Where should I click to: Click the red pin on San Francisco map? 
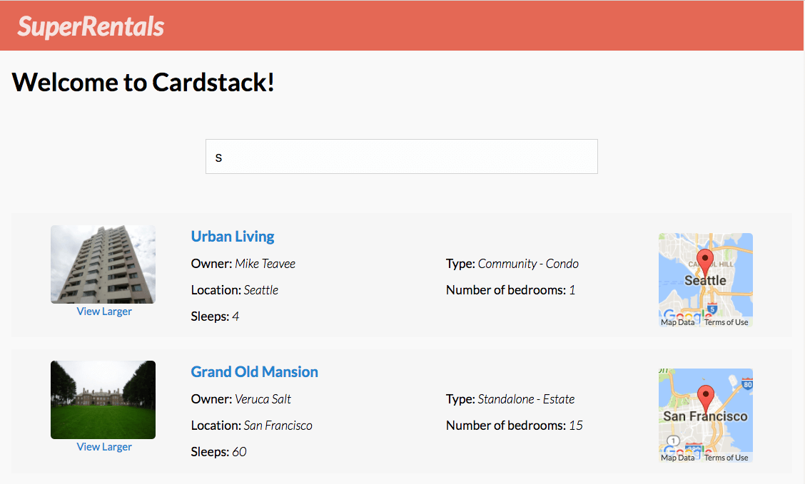(705, 397)
